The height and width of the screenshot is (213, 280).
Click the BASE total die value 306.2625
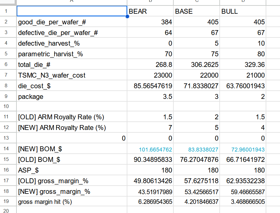coord(197,65)
